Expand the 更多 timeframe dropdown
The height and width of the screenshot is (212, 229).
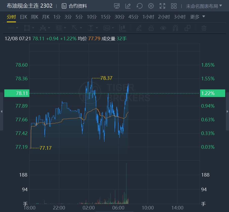[x=198, y=17]
